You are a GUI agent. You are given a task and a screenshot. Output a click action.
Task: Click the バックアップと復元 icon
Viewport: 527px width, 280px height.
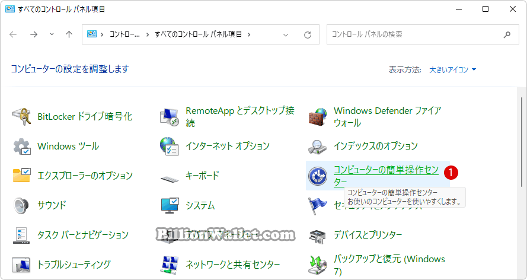pyautogui.click(x=318, y=265)
